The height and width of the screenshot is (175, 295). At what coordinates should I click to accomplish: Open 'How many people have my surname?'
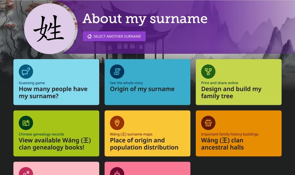[x=53, y=93]
